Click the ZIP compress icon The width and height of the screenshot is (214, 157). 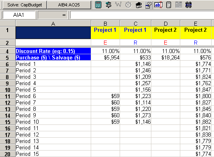pyautogui.click(x=188, y=5)
